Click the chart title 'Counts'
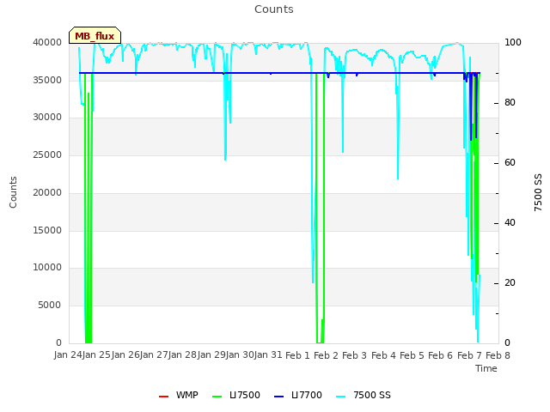This screenshot has height=412, width=550. tap(274, 9)
